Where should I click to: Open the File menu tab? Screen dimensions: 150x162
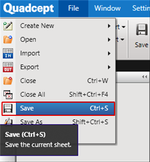[73, 8]
